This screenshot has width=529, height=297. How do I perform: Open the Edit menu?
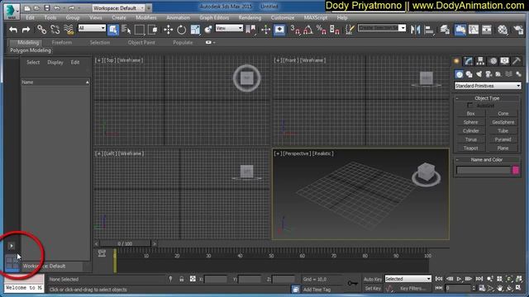click(30, 17)
